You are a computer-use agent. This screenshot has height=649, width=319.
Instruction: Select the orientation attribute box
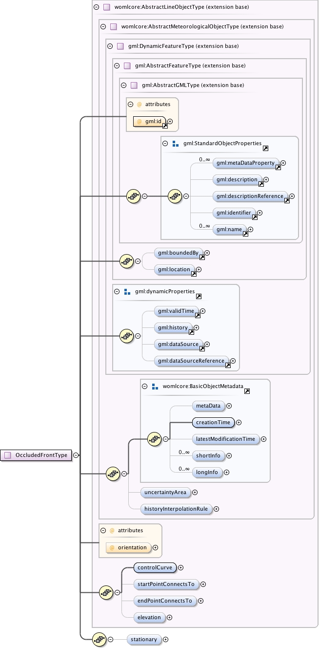pyautogui.click(x=128, y=548)
